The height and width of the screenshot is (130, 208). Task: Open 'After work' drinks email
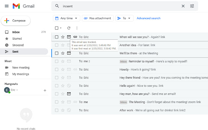coord(152,110)
